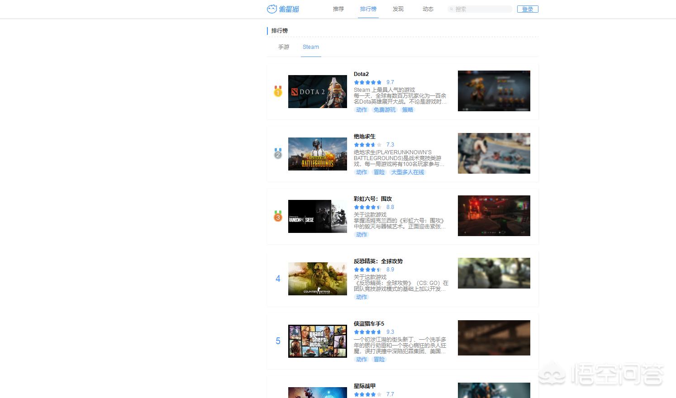Open the Dota 2 cover image
The height and width of the screenshot is (398, 676).
point(317,91)
